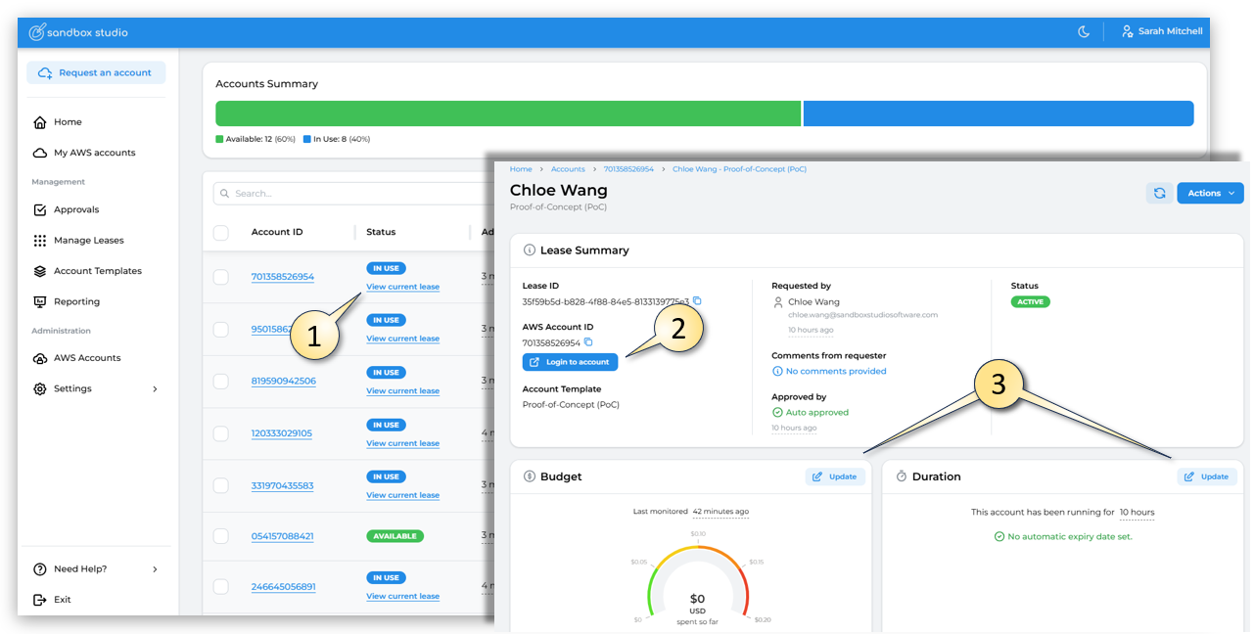Click the sandbox studio logo
This screenshot has width=1254, height=634.
78,32
